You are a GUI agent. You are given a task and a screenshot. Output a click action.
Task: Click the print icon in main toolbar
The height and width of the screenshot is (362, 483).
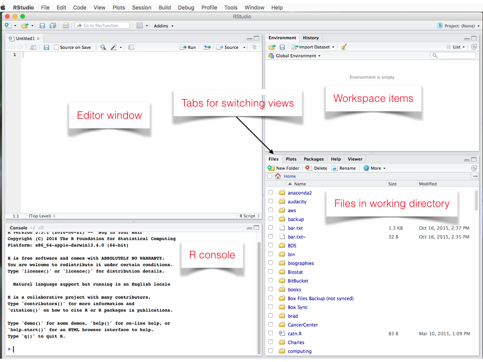pyautogui.click(x=66, y=25)
